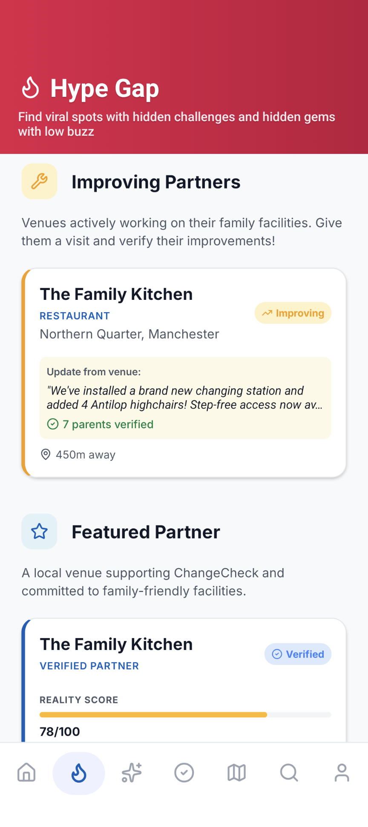
Task: Open the map view tab
Action: 236,772
